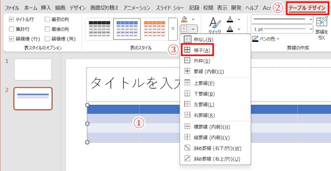
Task: Expand the table styles gallery
Action: coord(173,29)
